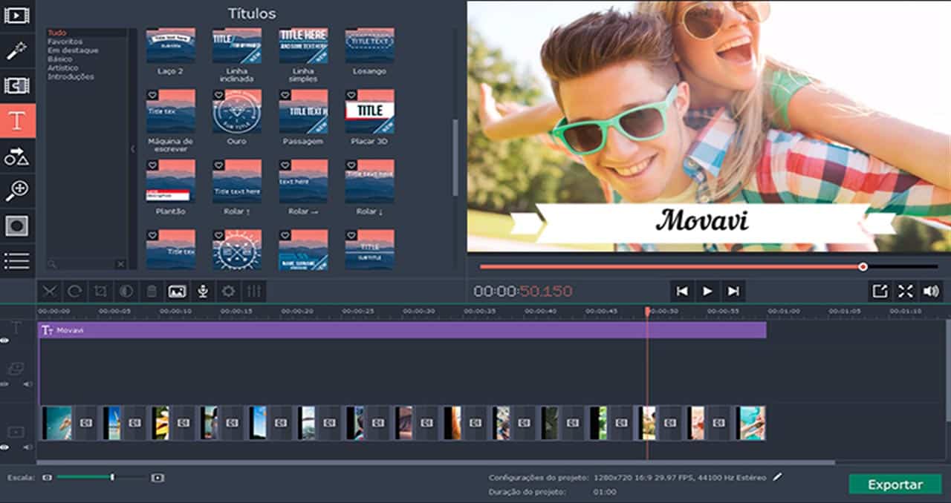Open the pan and zoom tab
This screenshot has height=503, width=951.
[x=16, y=191]
